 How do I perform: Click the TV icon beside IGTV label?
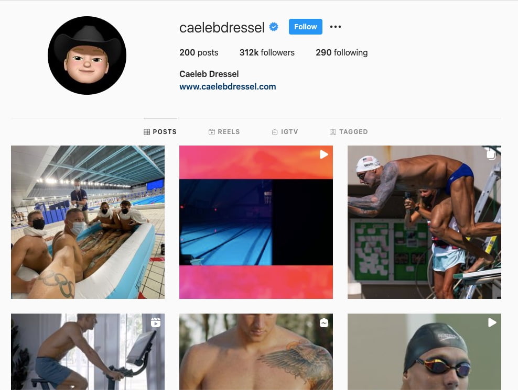pos(275,132)
